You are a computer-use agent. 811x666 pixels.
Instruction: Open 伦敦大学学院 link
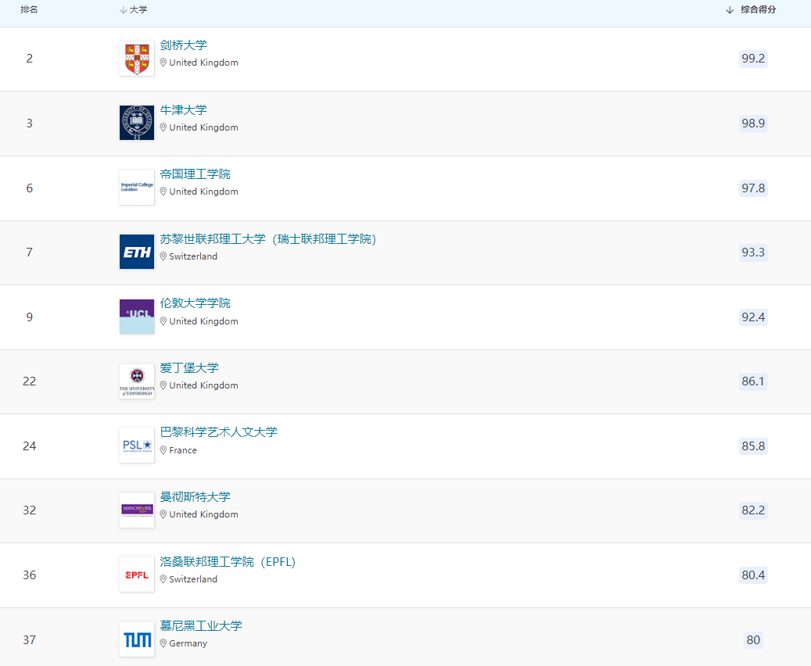195,303
